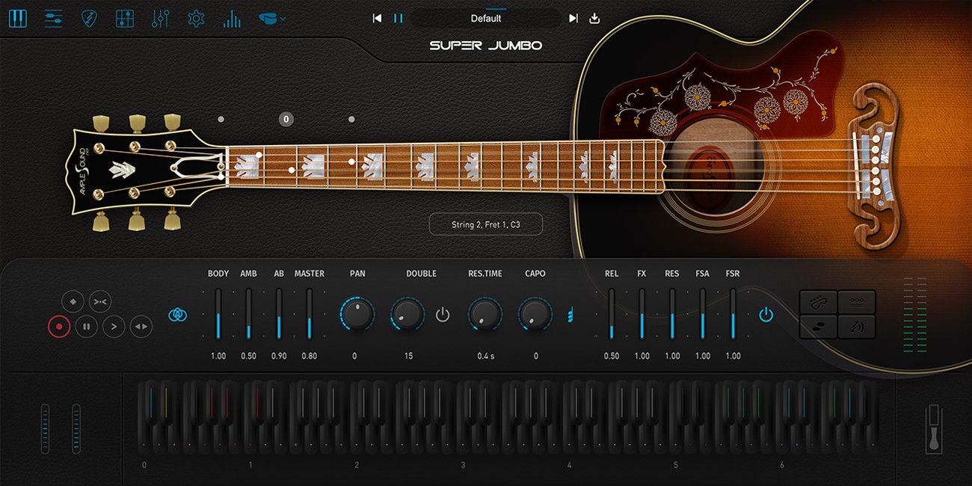
Task: Click the CAPO knob
Action: tap(535, 314)
